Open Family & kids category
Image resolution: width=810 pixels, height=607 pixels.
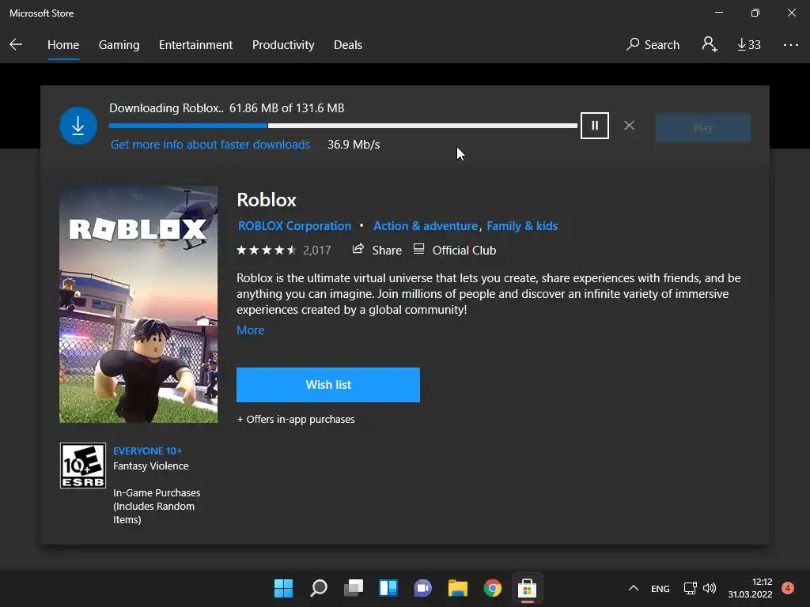522,226
